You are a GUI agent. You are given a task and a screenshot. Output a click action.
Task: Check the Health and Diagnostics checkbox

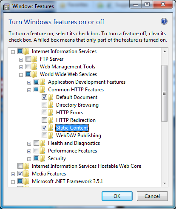point(36,143)
